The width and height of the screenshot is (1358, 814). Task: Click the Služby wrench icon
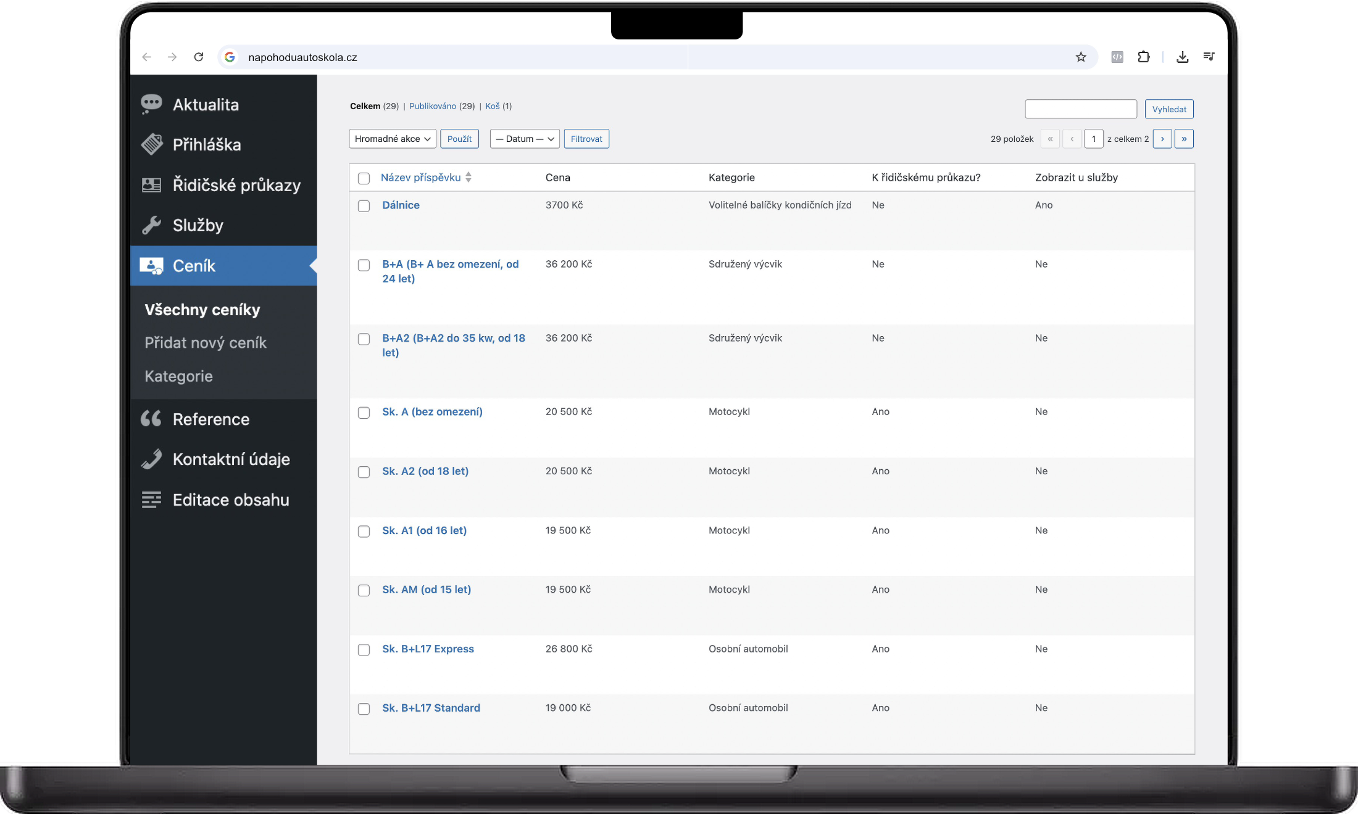coord(151,225)
